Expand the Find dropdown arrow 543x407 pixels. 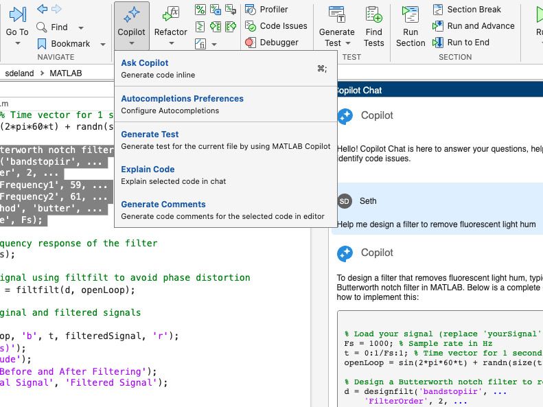81,27
